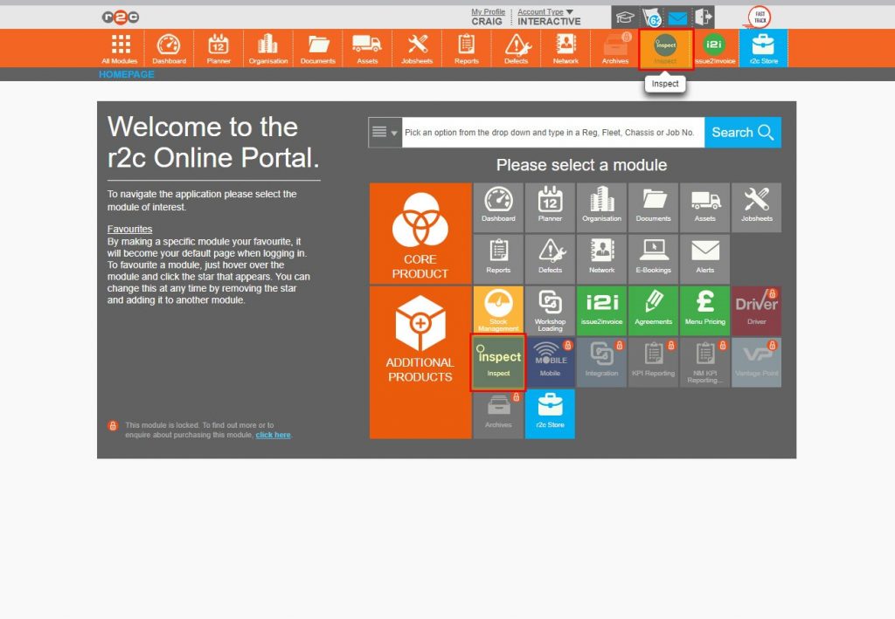Open the Jobsheets module icon
895x619 pixels.
[417, 48]
